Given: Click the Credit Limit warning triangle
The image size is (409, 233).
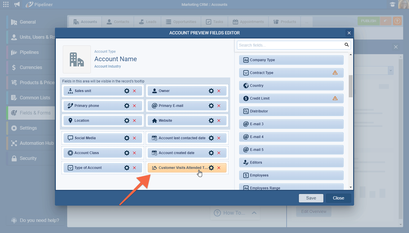Looking at the screenshot, I should (x=335, y=98).
